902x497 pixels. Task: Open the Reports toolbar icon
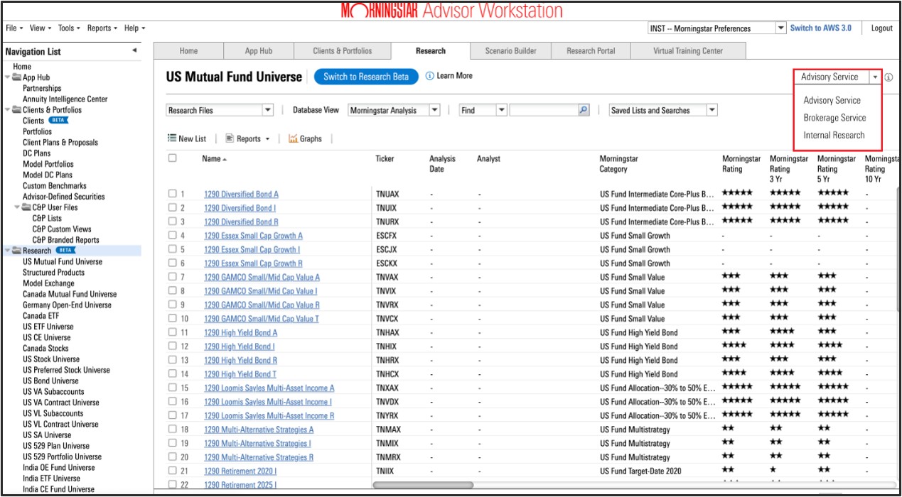[230, 138]
